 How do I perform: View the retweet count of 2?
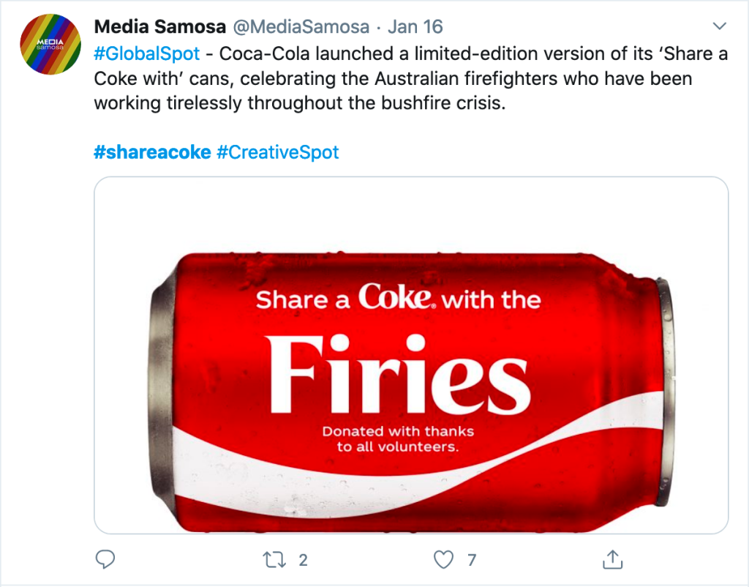pos(304,561)
